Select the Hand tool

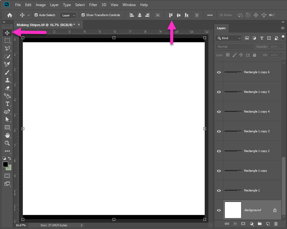(7, 135)
